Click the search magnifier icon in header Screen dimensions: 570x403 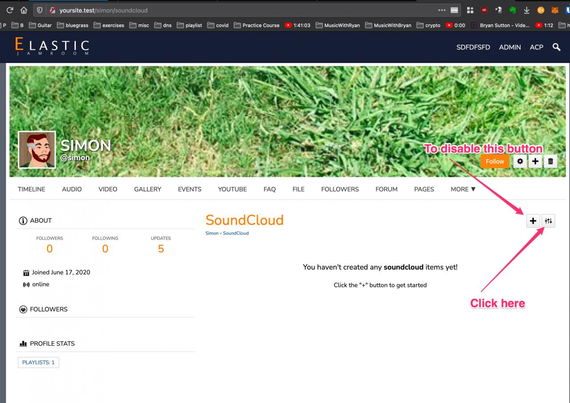coord(556,47)
